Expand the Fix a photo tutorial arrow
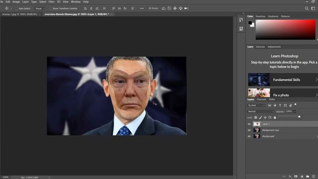The height and width of the screenshot is (179, 318). (316, 95)
